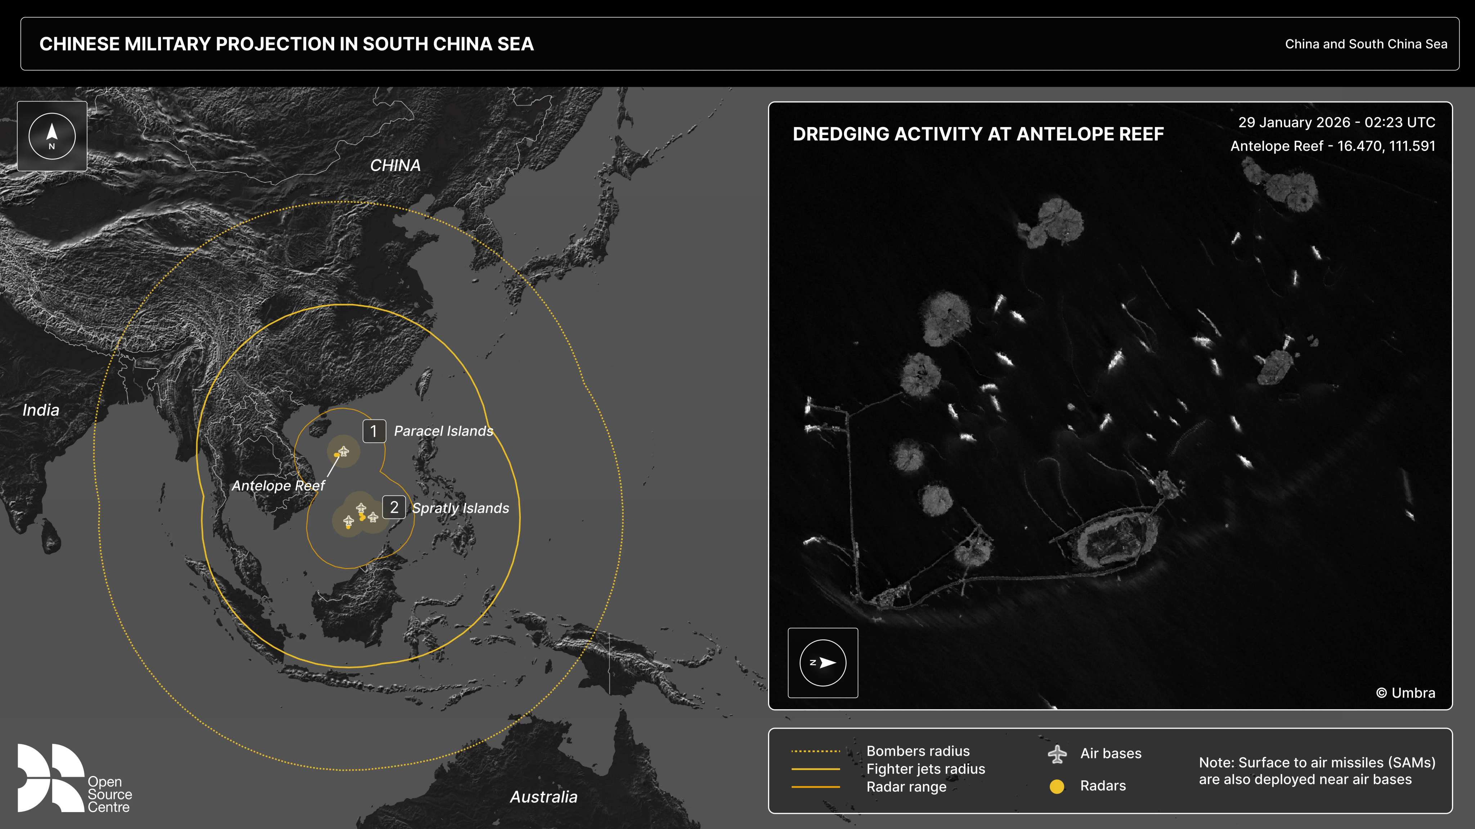Click the Spratly Islands label

pyautogui.click(x=460, y=508)
